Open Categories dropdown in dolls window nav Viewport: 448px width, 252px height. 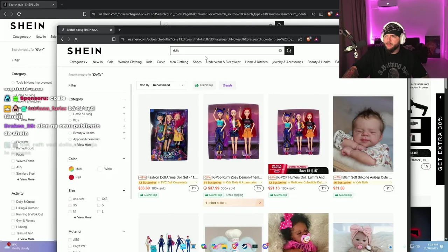click(x=78, y=62)
